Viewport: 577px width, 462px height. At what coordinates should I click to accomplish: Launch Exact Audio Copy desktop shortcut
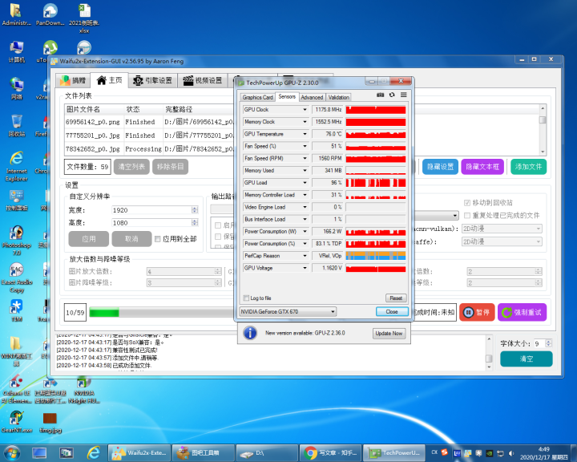[17, 278]
